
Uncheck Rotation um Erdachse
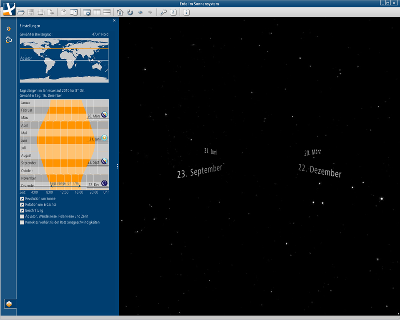(x=22, y=205)
